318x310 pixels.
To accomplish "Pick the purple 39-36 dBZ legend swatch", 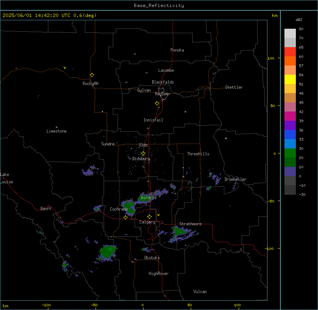I will pyautogui.click(x=290, y=125).
